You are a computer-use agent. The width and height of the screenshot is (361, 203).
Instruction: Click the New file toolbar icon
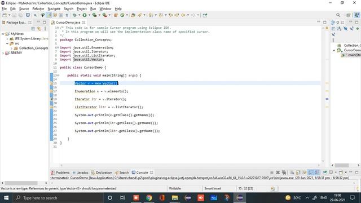point(5,15)
